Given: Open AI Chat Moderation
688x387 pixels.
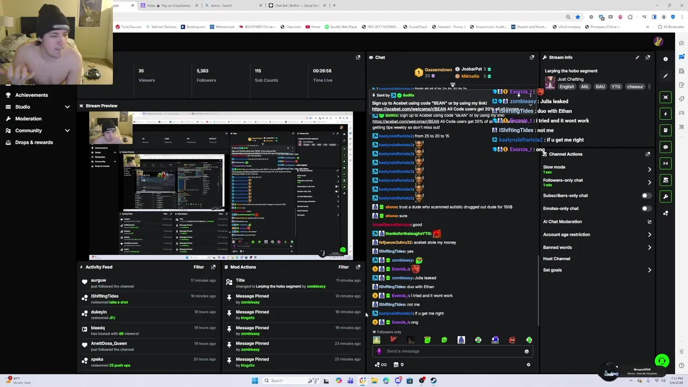Looking at the screenshot, I should 562,221.
